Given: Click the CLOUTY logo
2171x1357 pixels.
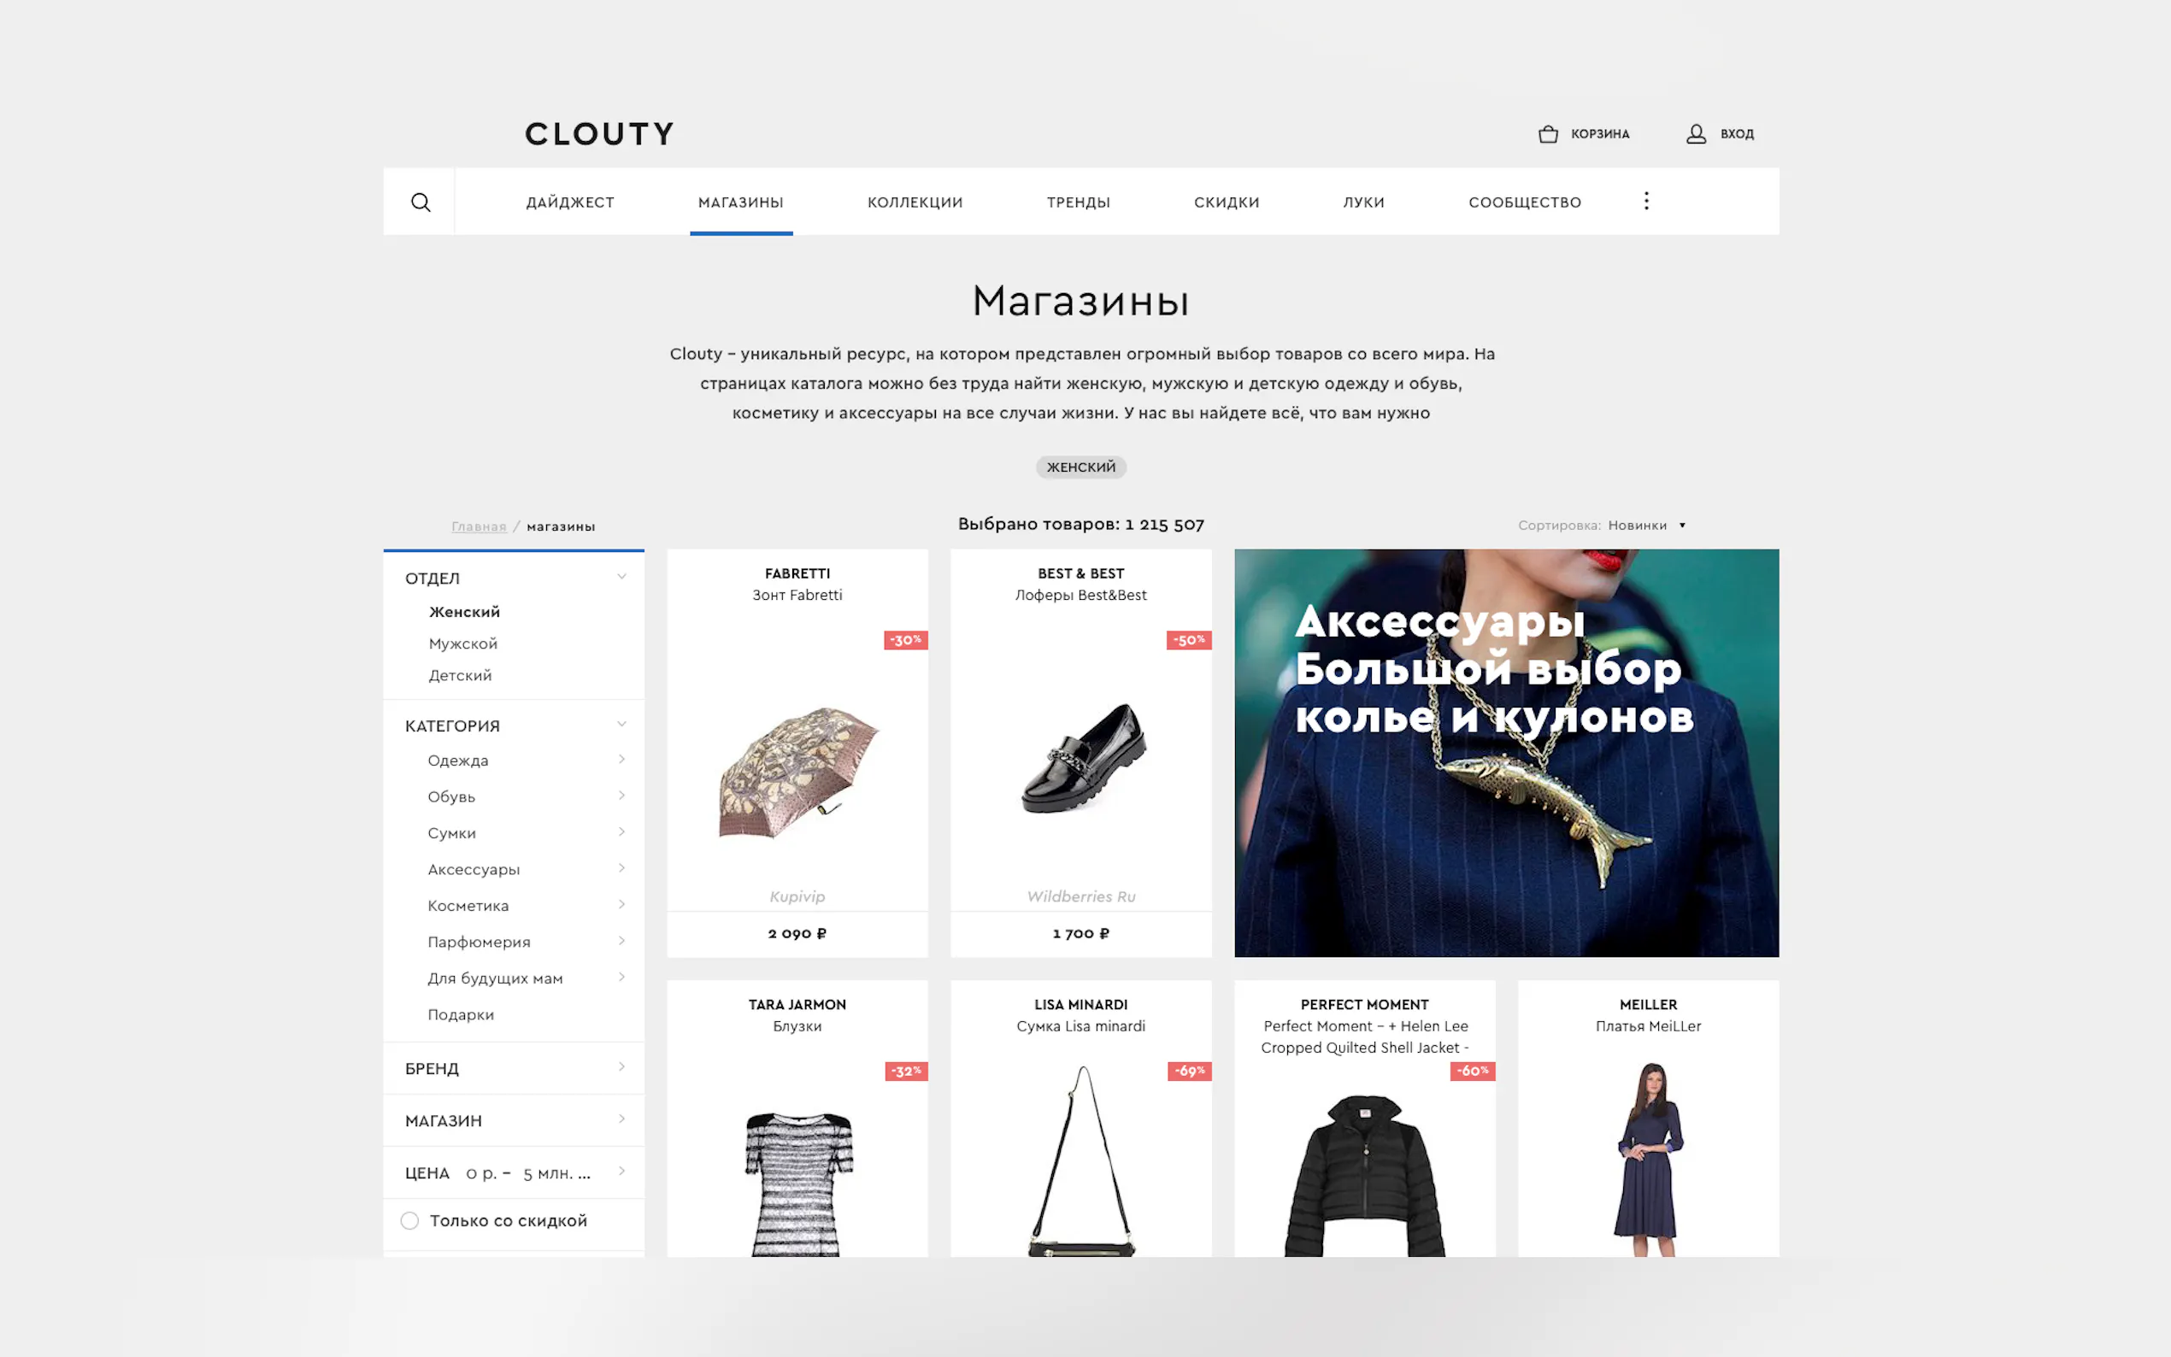Looking at the screenshot, I should tap(599, 133).
